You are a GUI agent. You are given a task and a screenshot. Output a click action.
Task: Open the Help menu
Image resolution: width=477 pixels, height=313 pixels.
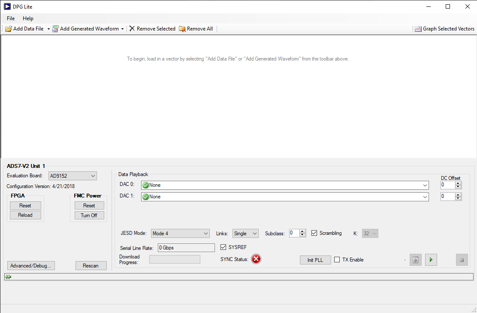[28, 18]
